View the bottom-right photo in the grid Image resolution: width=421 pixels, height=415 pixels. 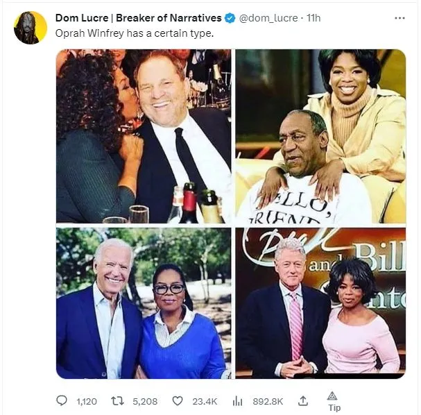tap(320, 303)
